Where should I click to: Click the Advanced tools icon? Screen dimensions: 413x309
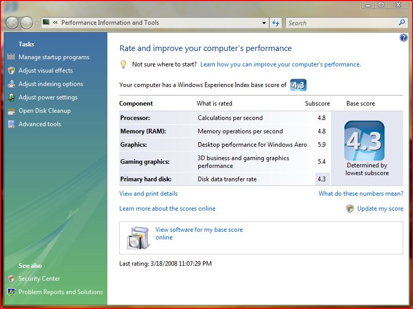pyautogui.click(x=11, y=124)
